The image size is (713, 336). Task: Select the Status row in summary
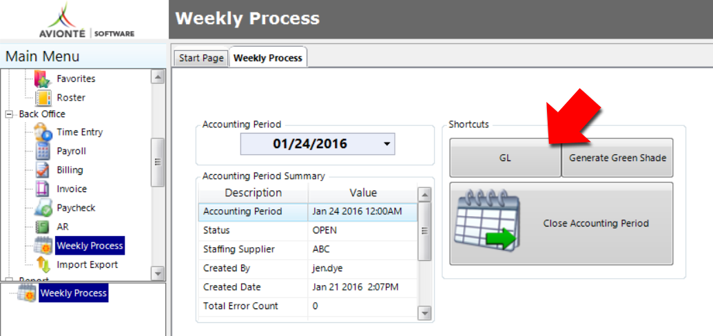(x=308, y=231)
